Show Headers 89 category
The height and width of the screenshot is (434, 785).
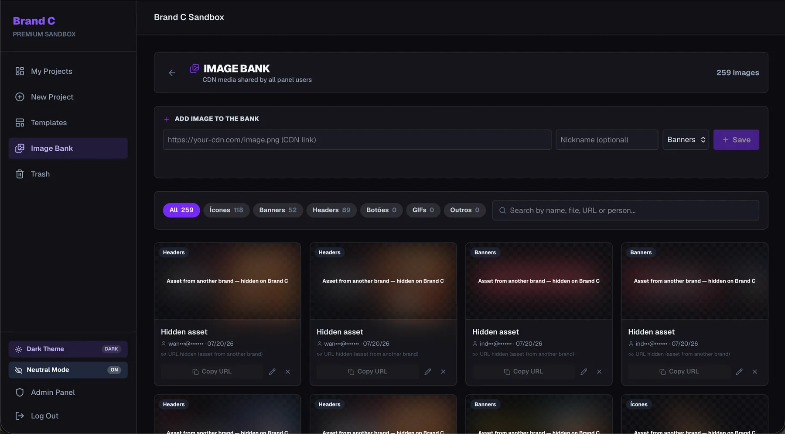(331, 210)
